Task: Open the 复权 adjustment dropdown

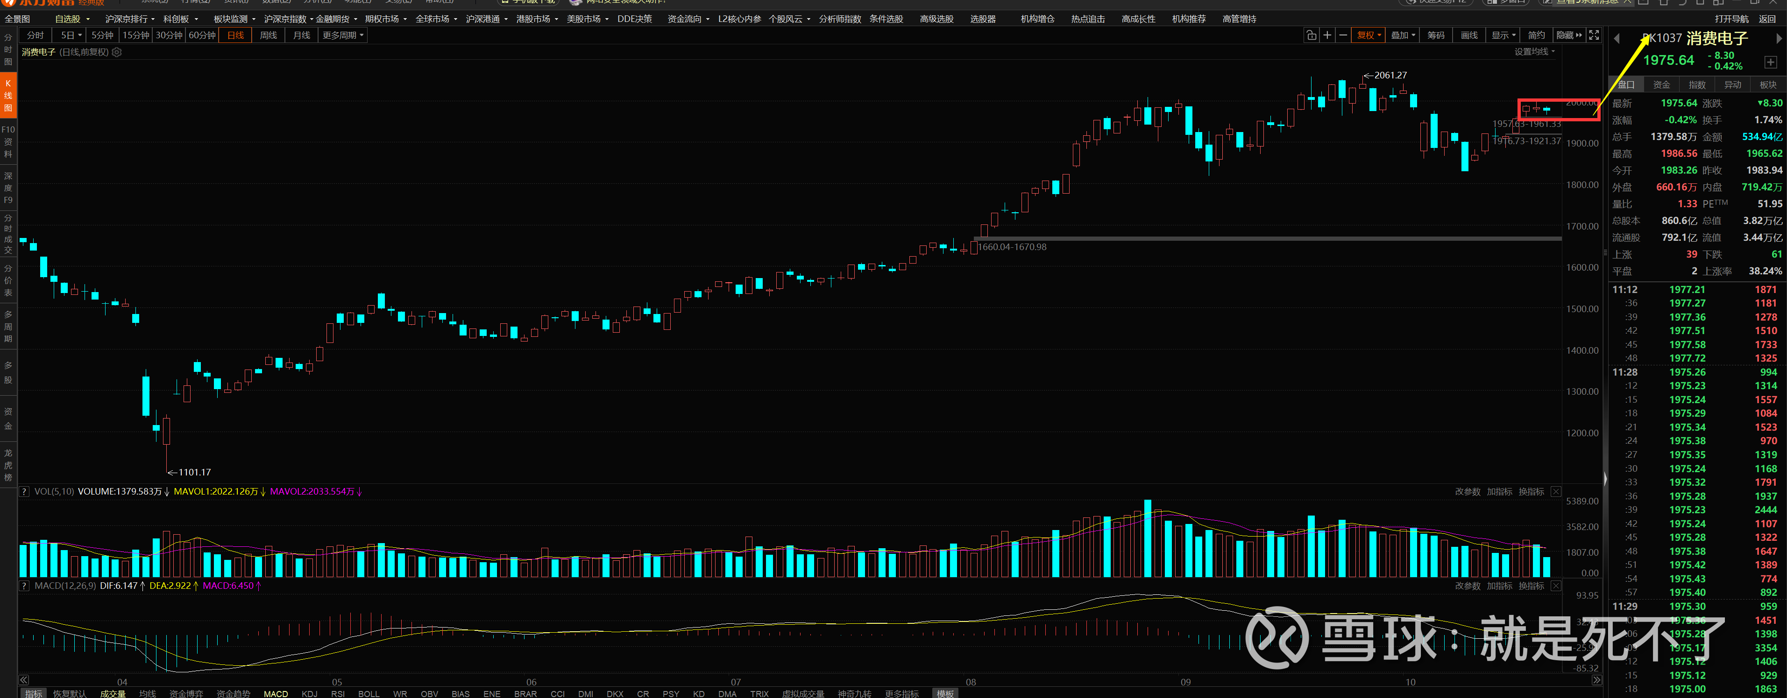Action: point(1369,35)
